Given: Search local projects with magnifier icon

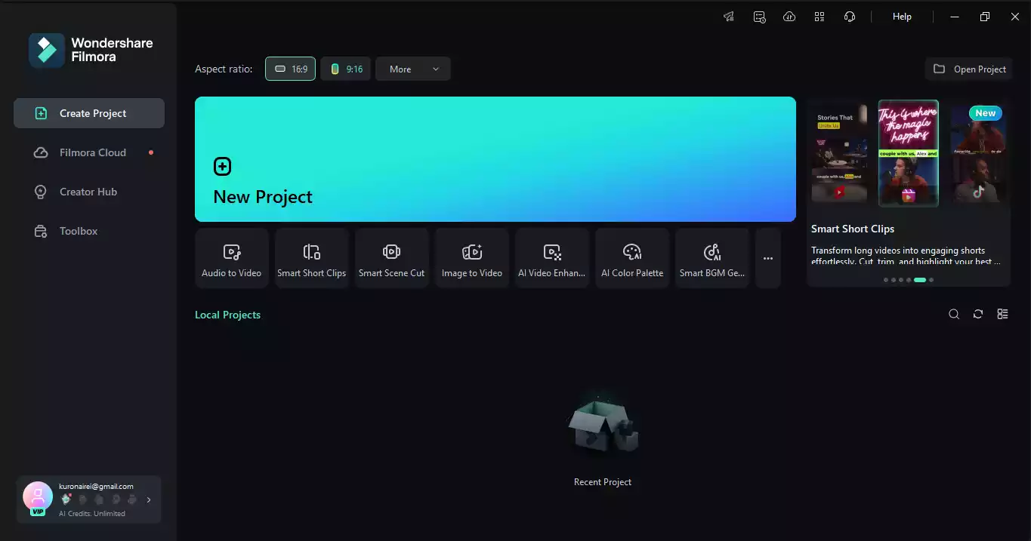Looking at the screenshot, I should click(954, 314).
